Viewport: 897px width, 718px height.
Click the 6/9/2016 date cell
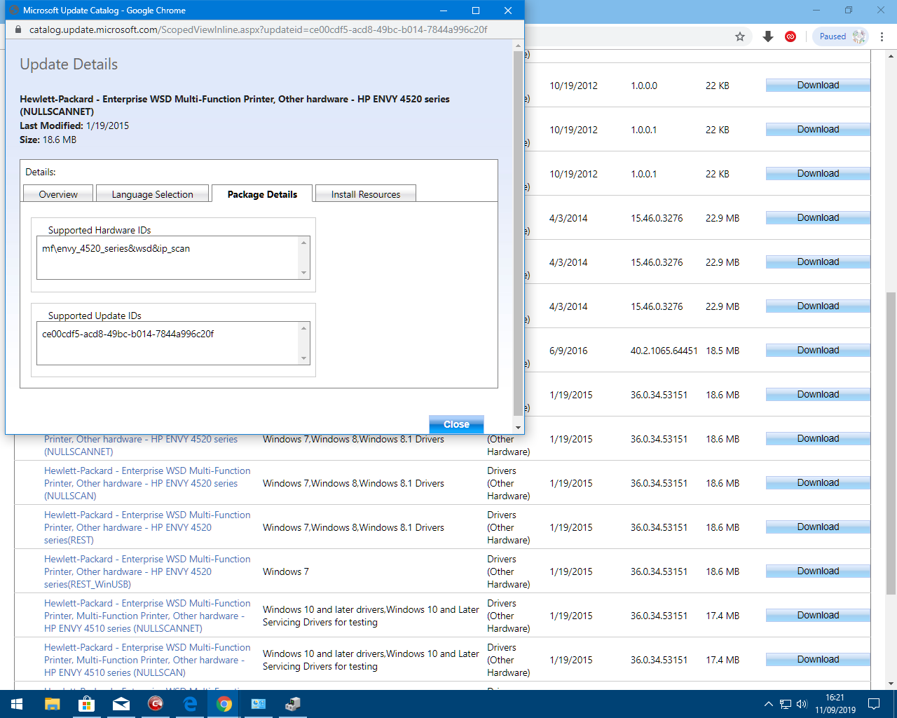pyautogui.click(x=568, y=351)
